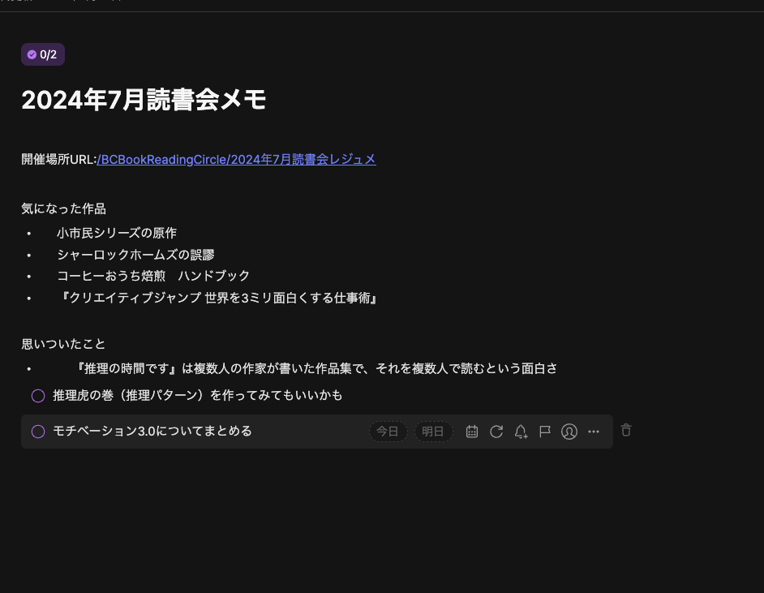This screenshot has width=764, height=593.
Task: Add a reminder via the bell icon
Action: (x=521, y=432)
